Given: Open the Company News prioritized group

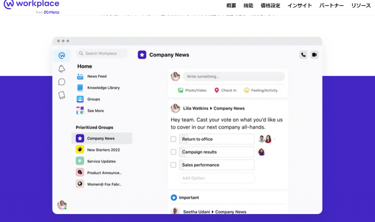Looking at the screenshot, I should (x=100, y=138).
